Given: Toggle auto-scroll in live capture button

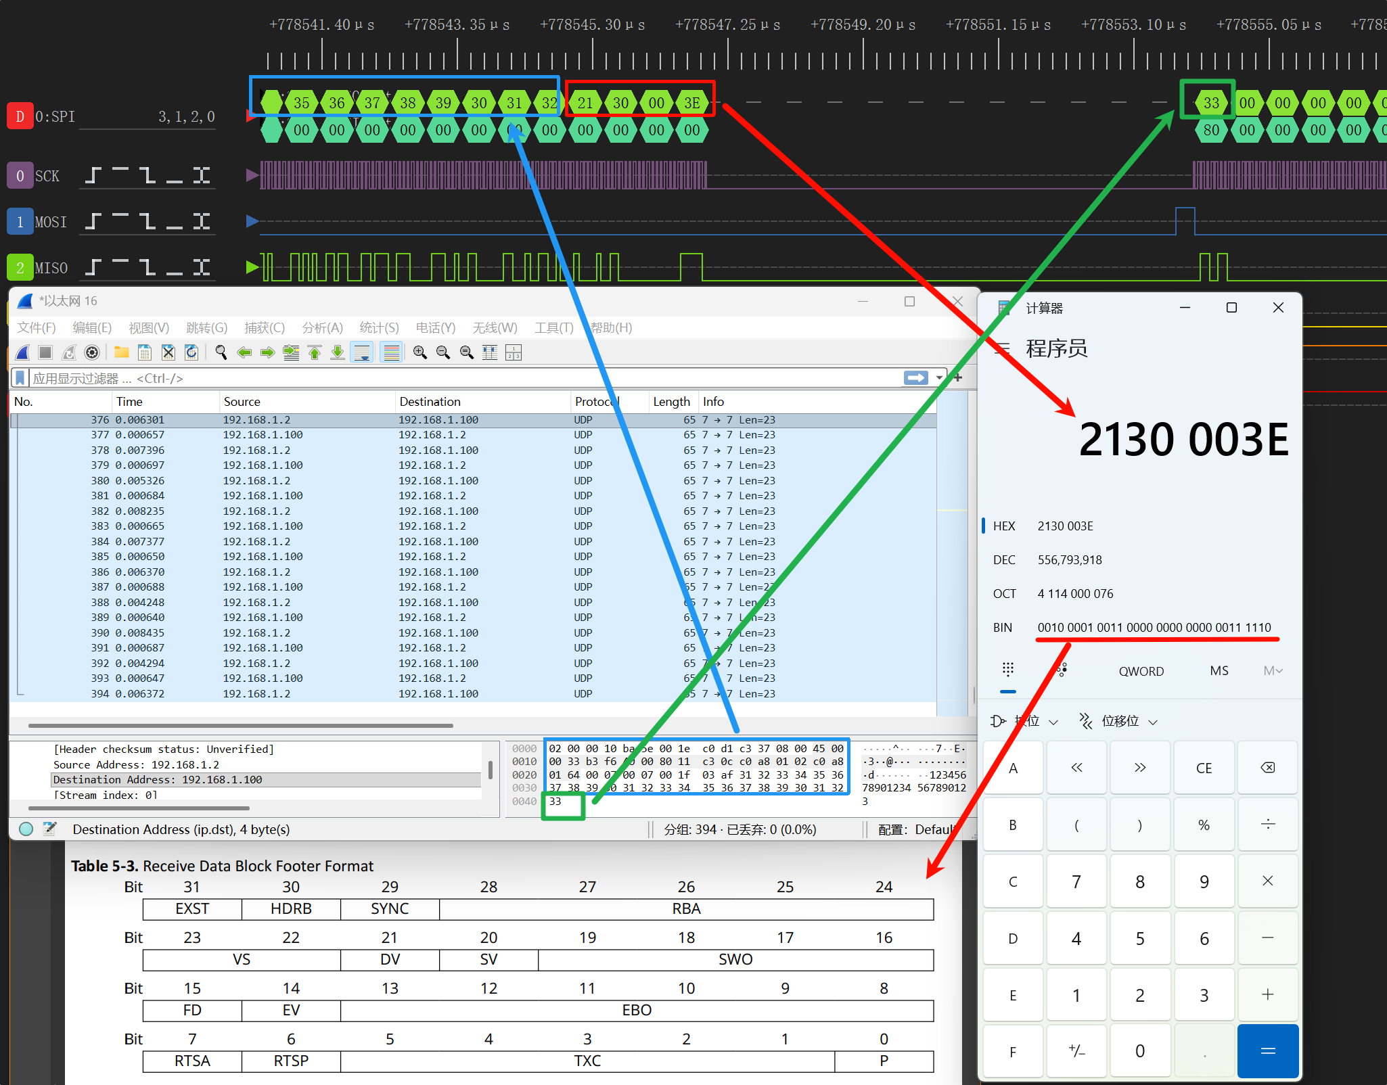Looking at the screenshot, I should [362, 352].
